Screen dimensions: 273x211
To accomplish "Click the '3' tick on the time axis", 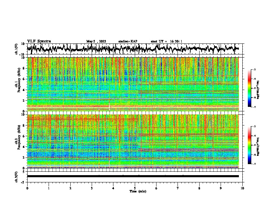I will (x=92, y=188).
